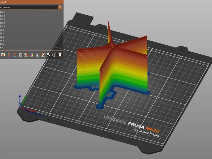Select the 190.0 speed legend entry
Image resolution: width=212 pixels, height=159 pixels.
[3, 12]
